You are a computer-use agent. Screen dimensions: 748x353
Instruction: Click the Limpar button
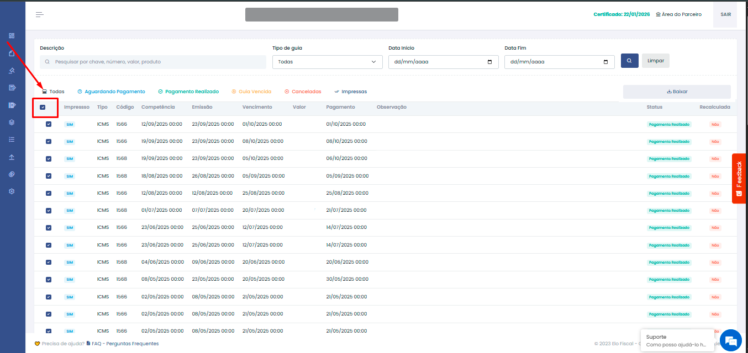point(656,61)
